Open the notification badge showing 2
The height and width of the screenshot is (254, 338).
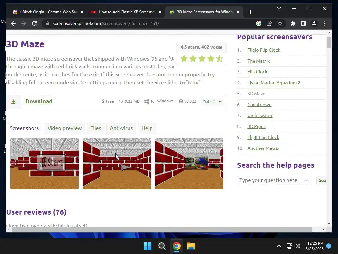[329, 246]
